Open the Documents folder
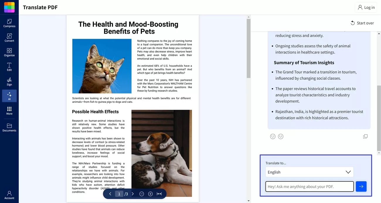 (9, 127)
